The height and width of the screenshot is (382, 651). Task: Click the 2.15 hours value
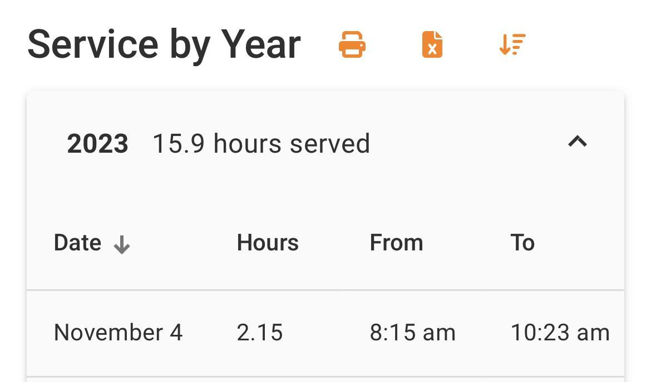tap(260, 333)
